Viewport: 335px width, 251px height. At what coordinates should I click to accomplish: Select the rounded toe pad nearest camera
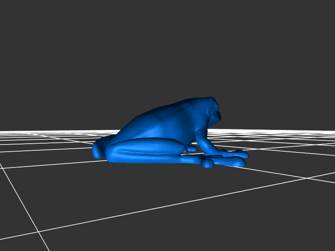pos(208,164)
